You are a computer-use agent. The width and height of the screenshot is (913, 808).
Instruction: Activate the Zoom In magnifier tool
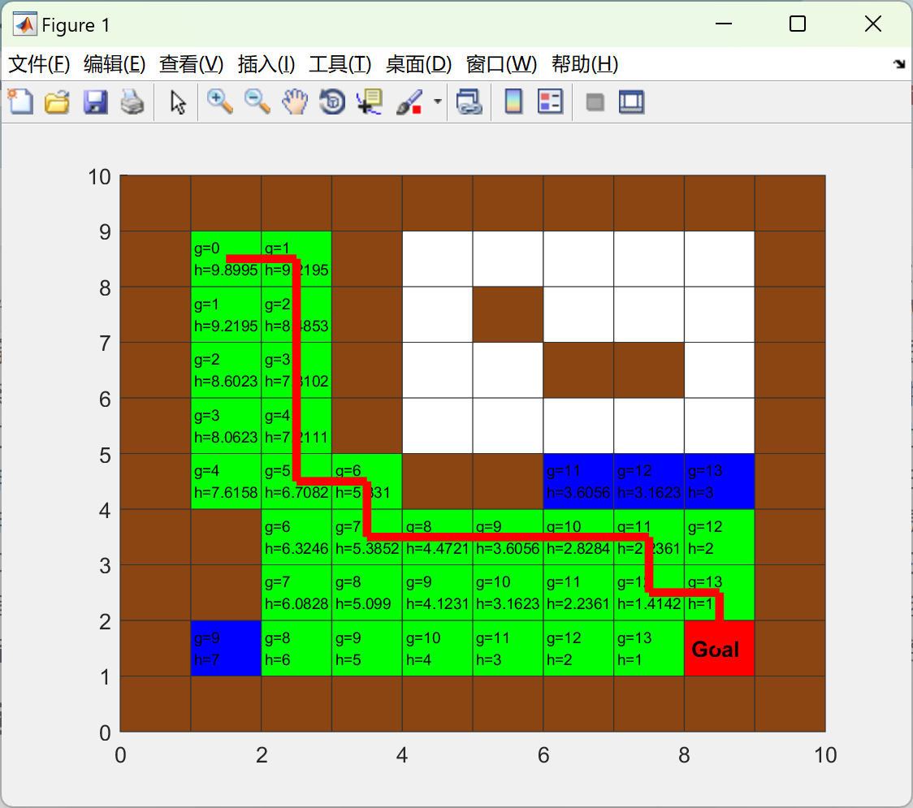click(x=219, y=102)
